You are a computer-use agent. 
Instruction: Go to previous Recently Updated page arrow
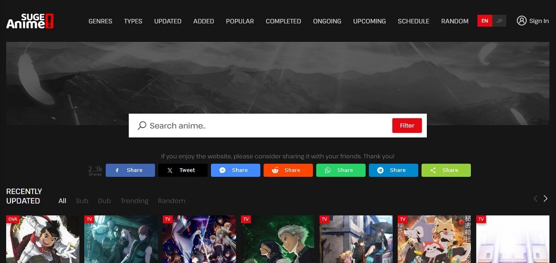point(535,199)
